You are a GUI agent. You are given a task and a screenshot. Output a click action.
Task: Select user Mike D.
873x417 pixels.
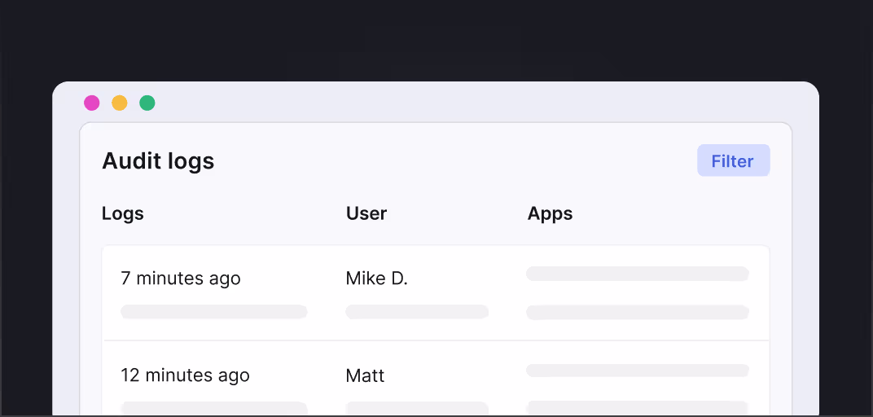click(x=377, y=279)
